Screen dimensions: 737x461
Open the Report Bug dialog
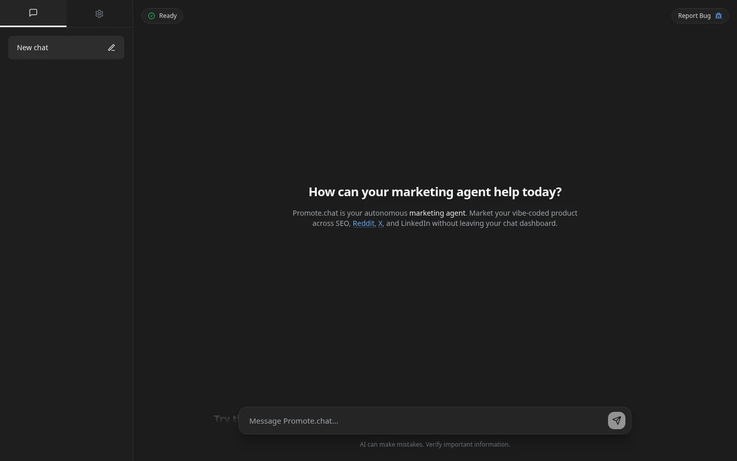(x=700, y=16)
